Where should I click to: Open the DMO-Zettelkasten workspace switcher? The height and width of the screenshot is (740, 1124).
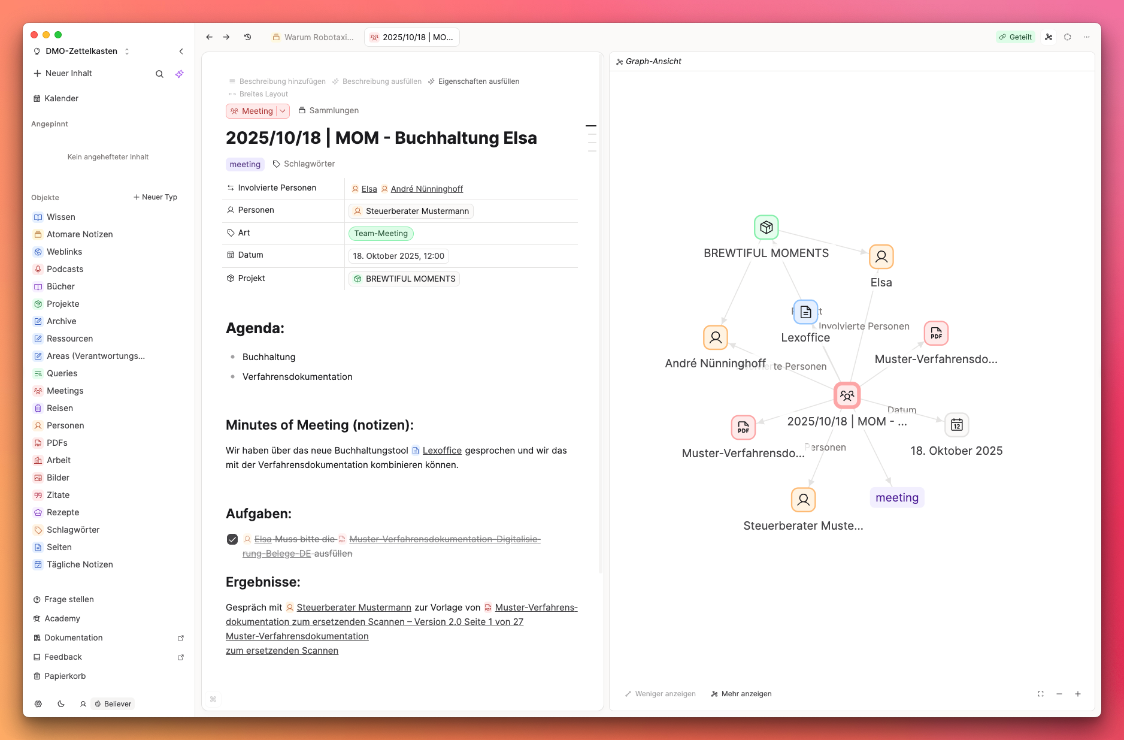[81, 52]
